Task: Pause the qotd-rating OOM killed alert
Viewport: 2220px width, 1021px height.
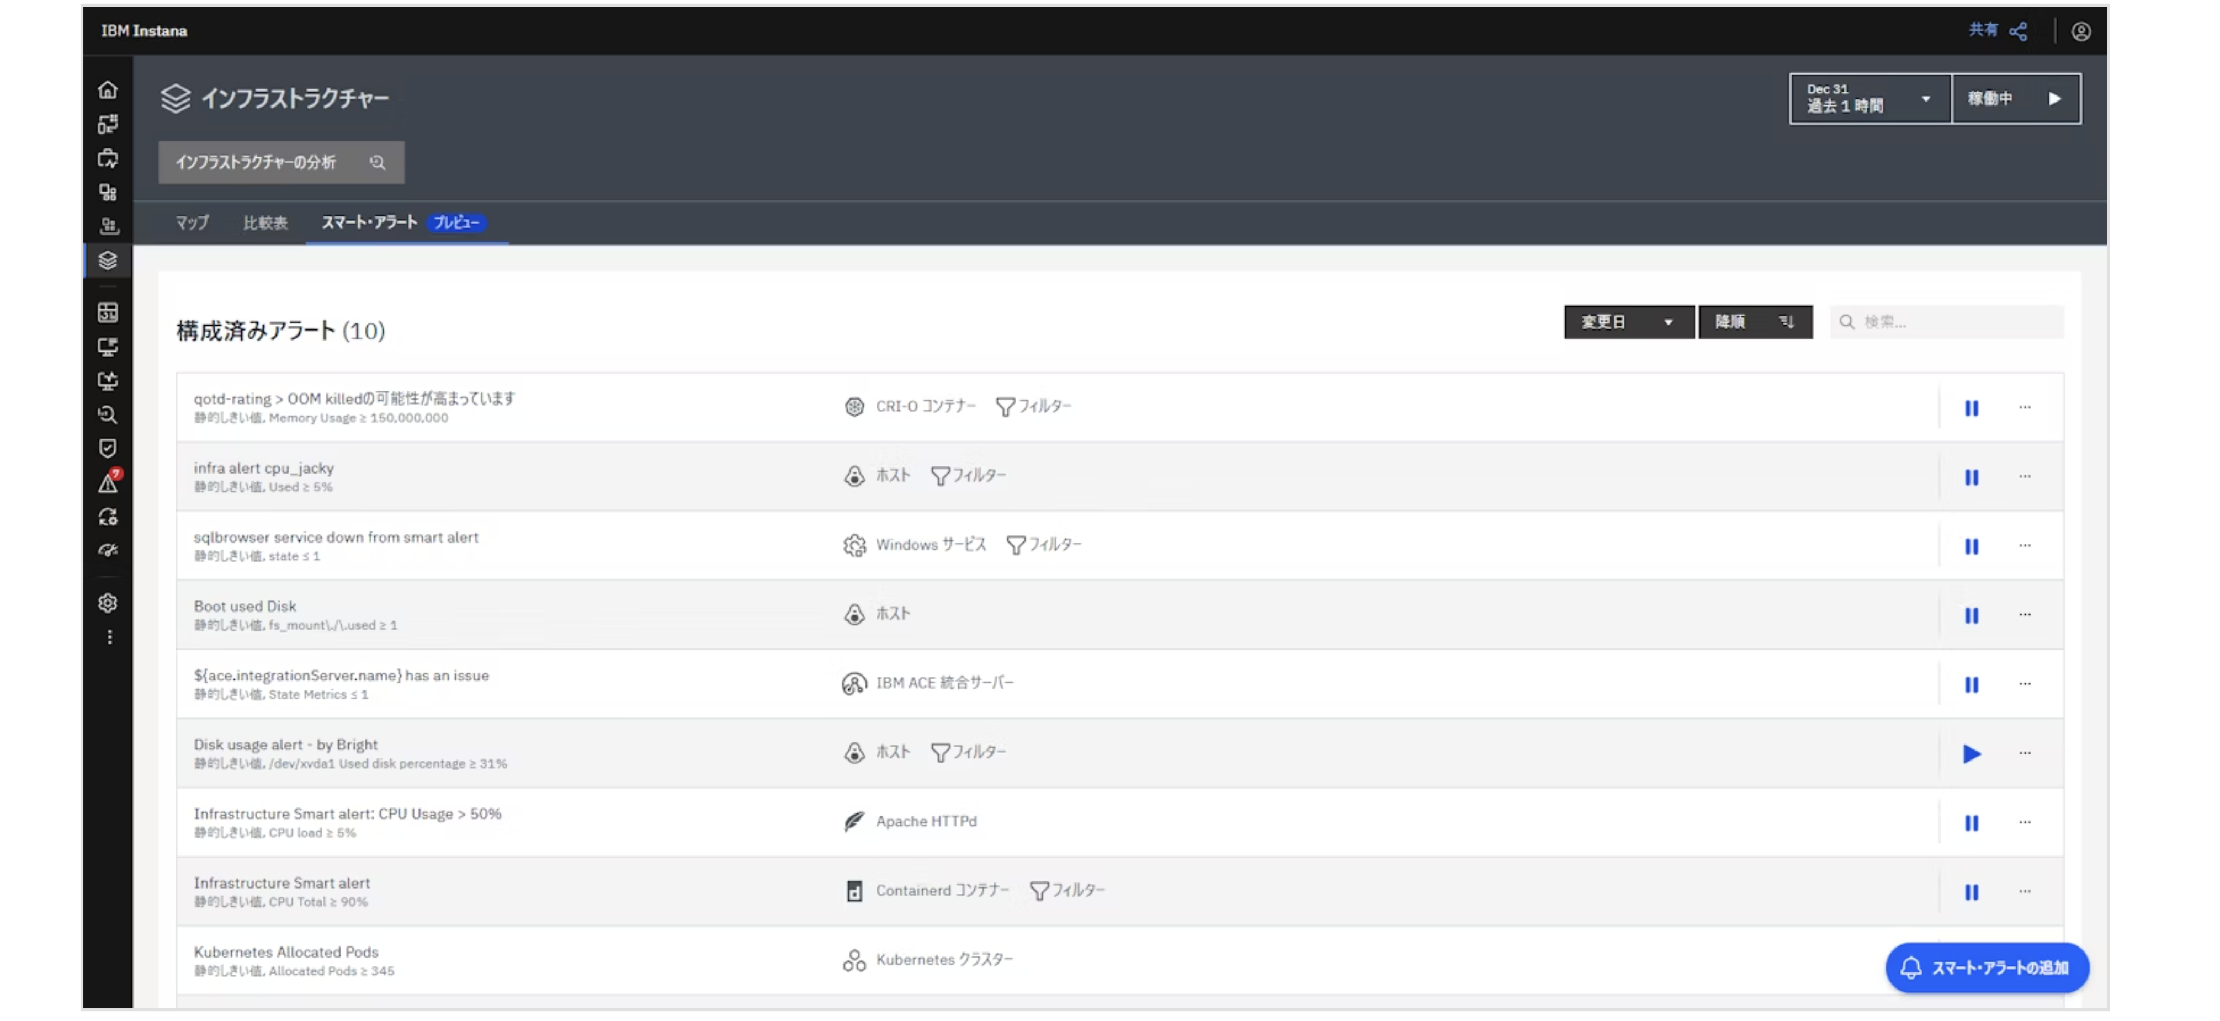Action: click(1971, 407)
